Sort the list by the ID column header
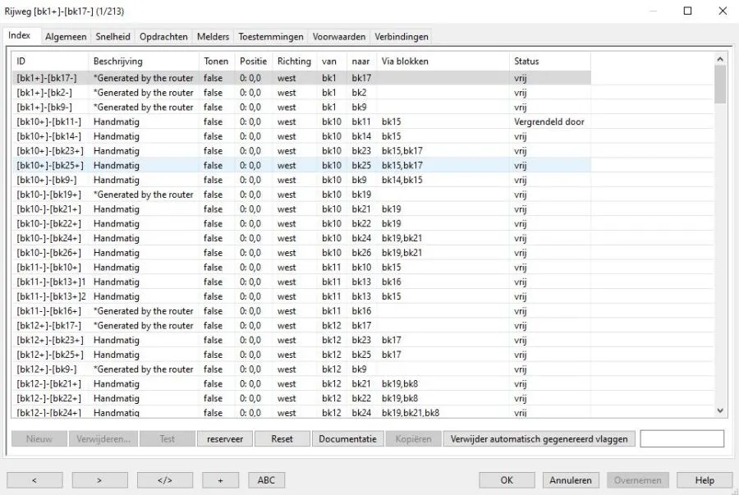 [x=49, y=62]
